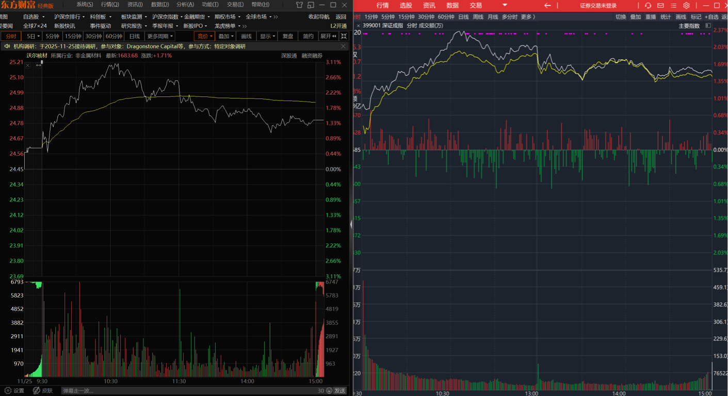728x396 pixels.
Task: Toggle 简约 view mode
Action: [x=308, y=36]
